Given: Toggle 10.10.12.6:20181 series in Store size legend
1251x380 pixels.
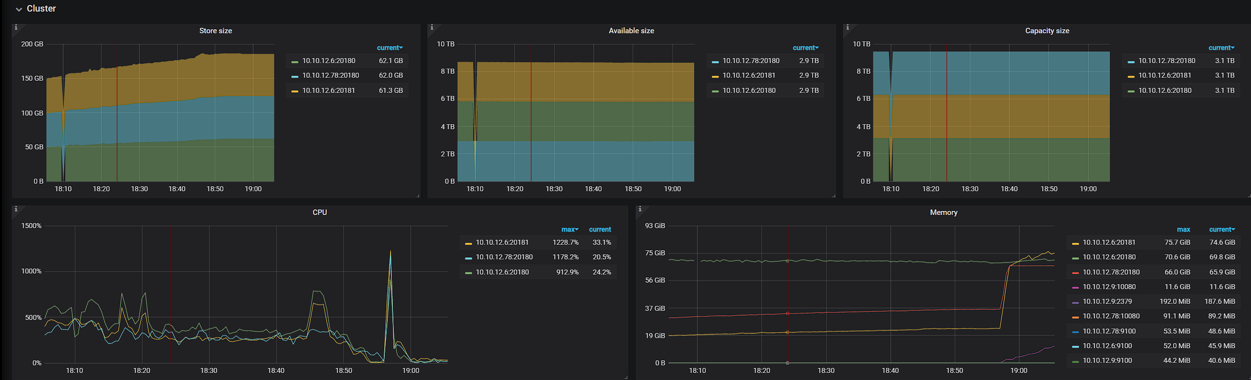Looking at the screenshot, I should [x=329, y=90].
